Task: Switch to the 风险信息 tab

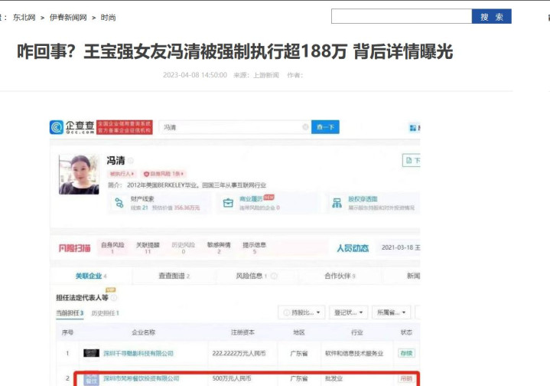Action: pyautogui.click(x=251, y=276)
